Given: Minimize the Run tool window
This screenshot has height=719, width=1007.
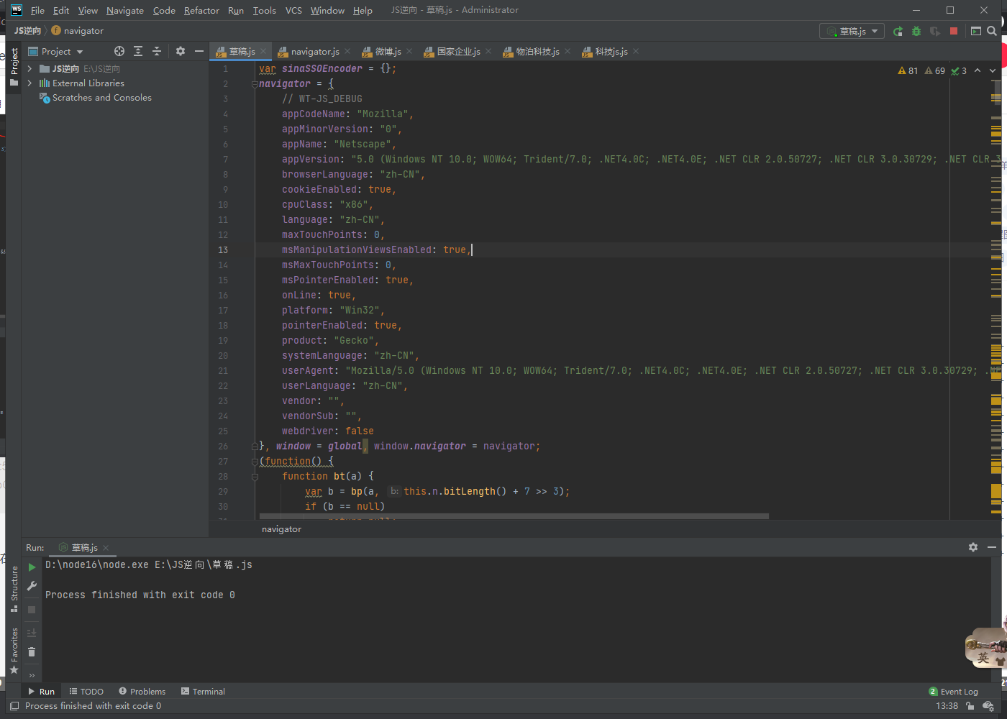Looking at the screenshot, I should tap(992, 547).
